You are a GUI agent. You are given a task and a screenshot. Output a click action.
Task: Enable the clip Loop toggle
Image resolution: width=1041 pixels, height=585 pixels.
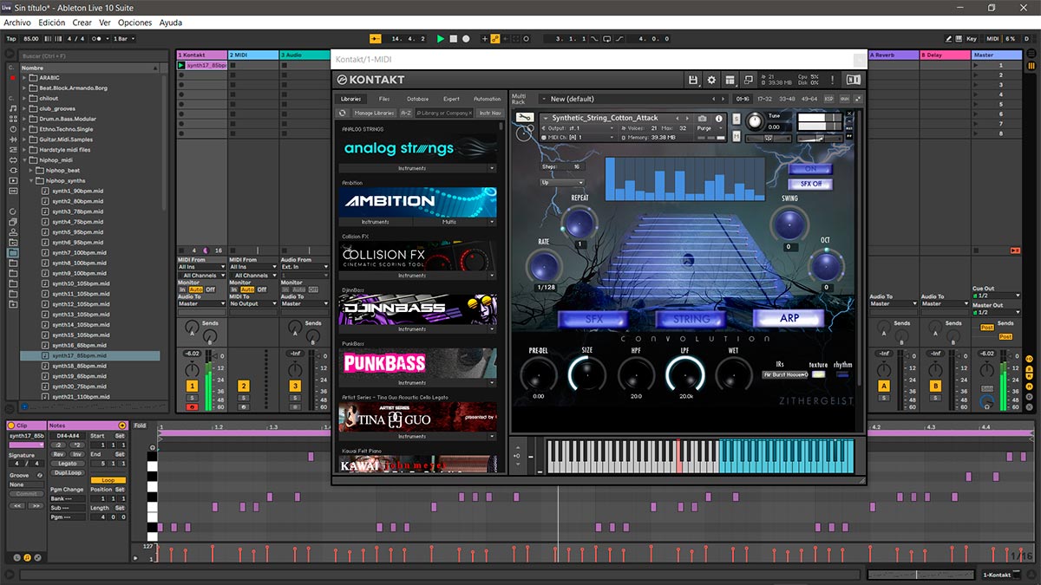pyautogui.click(x=108, y=480)
